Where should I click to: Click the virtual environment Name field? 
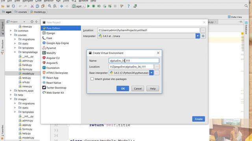pyautogui.click(x=134, y=61)
